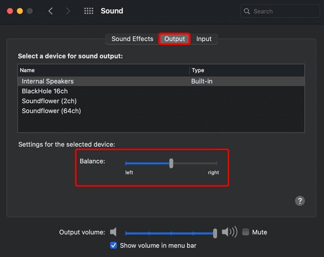
Task: Click the Balance slider handle
Action: click(171, 163)
